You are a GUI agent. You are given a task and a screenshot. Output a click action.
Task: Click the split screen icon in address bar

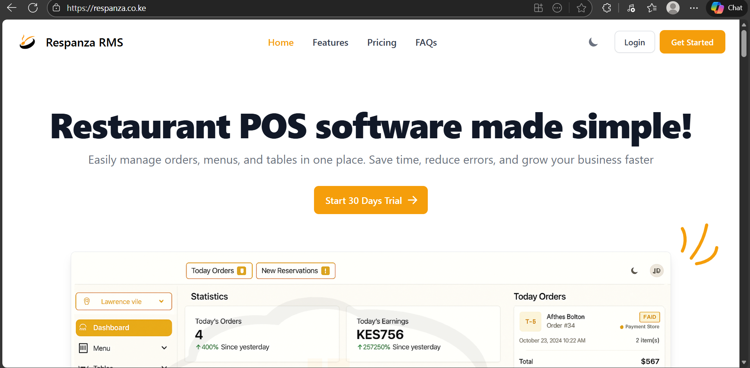[x=538, y=8]
